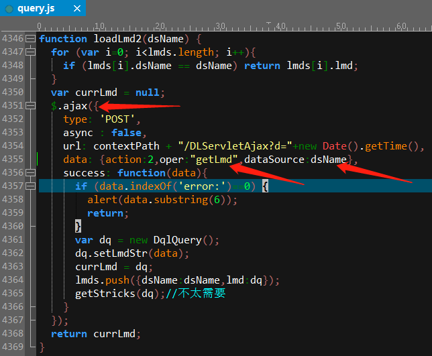Switch to the query.js tab
The width and height of the screenshot is (432, 356).
point(43,8)
